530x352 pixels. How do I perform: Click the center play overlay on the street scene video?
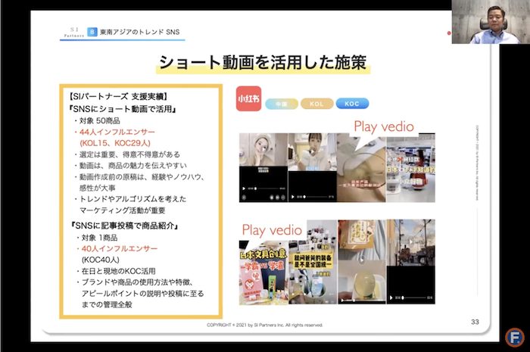[x=411, y=242]
